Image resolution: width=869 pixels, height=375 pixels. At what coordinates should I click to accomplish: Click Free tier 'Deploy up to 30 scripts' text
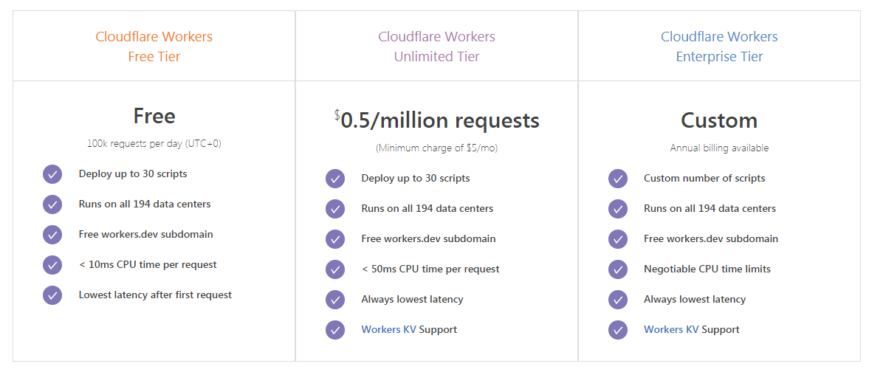[x=133, y=174]
